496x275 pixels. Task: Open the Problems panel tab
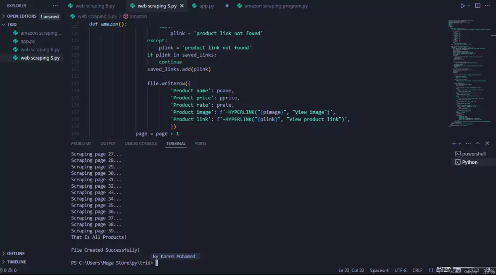pyautogui.click(x=81, y=143)
